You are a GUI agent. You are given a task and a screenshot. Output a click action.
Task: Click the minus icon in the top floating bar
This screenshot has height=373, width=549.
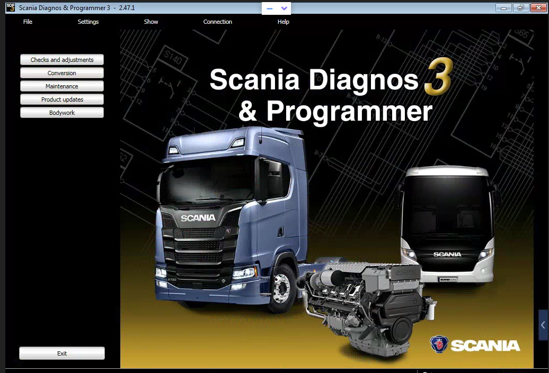pos(269,8)
